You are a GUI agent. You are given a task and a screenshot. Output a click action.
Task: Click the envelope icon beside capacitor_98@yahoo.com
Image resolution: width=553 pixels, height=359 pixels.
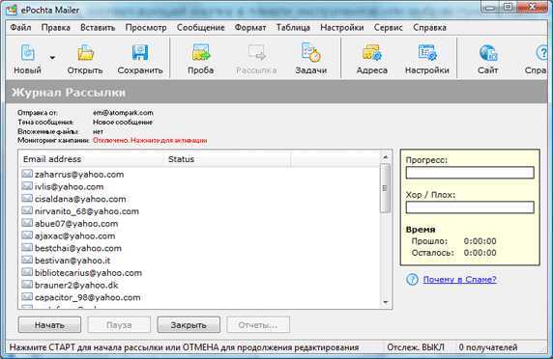tap(27, 297)
